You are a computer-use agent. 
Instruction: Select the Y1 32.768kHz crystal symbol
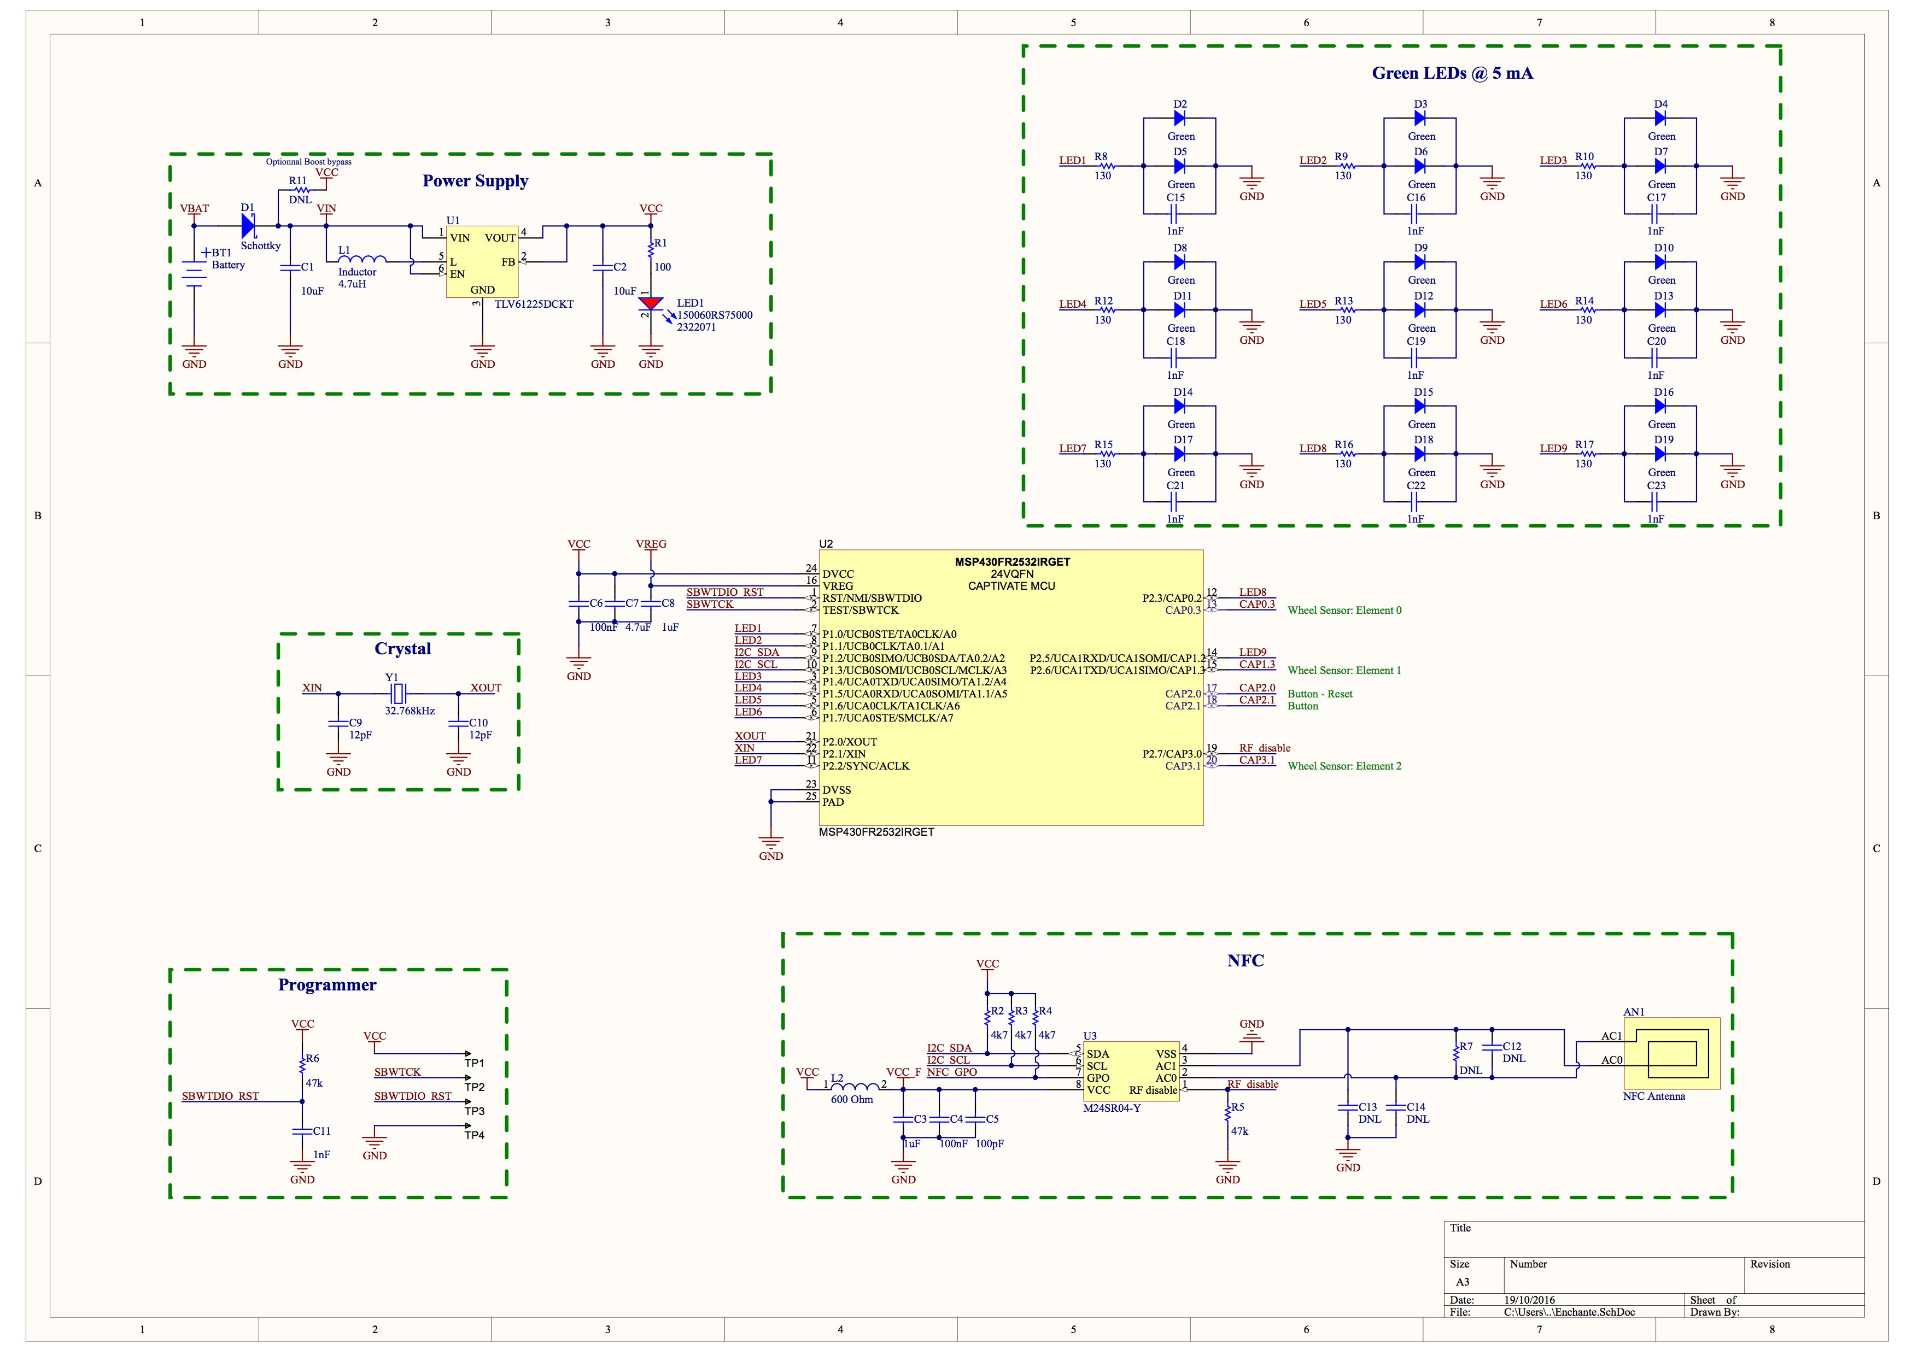point(399,693)
